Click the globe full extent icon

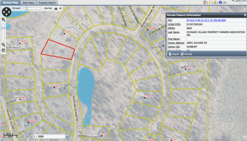point(3,51)
